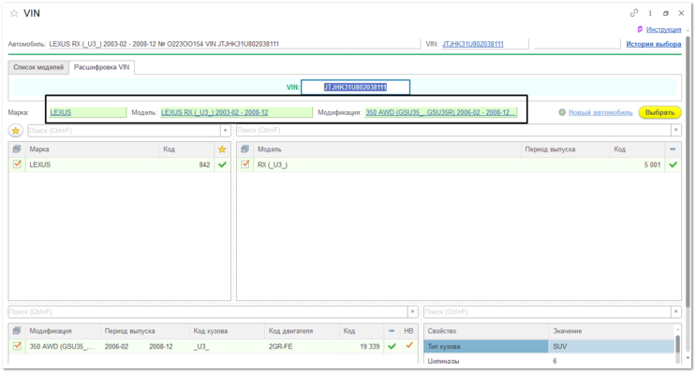Click properties search field
Viewport: 696px width, 373px height.
(547, 312)
